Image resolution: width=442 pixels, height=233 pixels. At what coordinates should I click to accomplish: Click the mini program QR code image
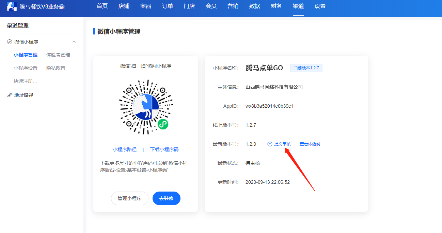pyautogui.click(x=146, y=107)
